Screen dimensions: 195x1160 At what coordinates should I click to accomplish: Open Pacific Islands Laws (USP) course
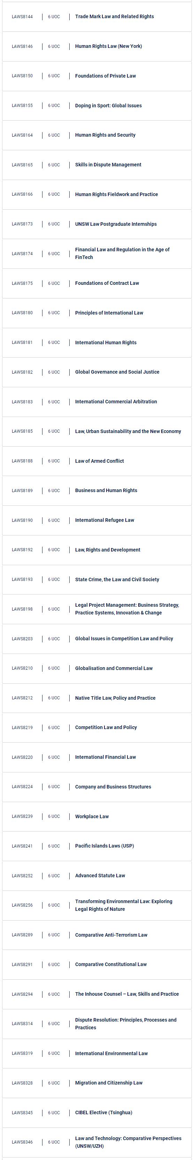pyautogui.click(x=97, y=846)
